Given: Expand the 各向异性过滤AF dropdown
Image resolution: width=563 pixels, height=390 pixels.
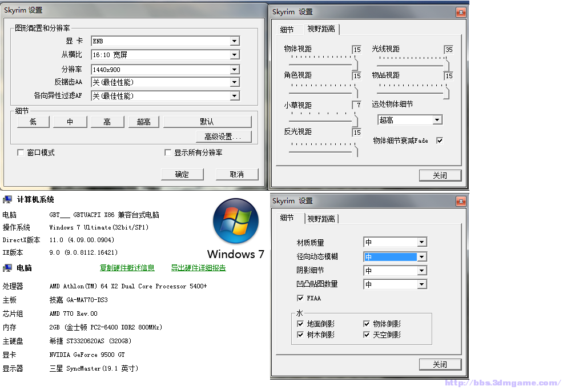Looking at the screenshot, I should click(x=165, y=96).
